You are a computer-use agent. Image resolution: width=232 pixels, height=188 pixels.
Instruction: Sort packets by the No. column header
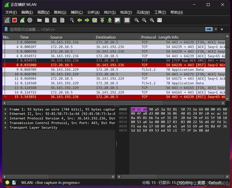pyautogui.click(x=11, y=37)
